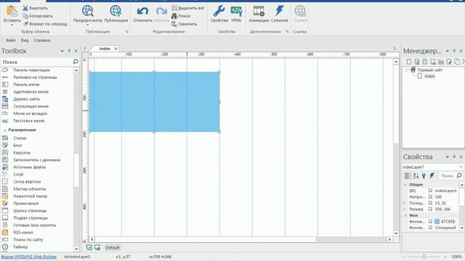Click the Cut (Вырезать) scissors icon
Screen dimensions: 465x261
coord(25,8)
